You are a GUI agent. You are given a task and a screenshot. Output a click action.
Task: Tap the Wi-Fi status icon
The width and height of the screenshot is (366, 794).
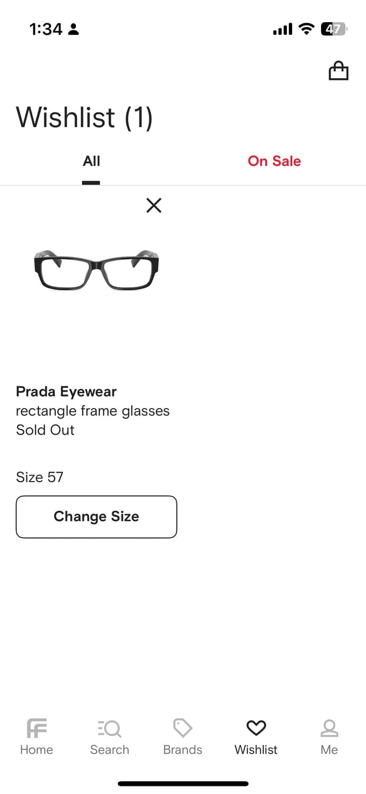point(306,29)
